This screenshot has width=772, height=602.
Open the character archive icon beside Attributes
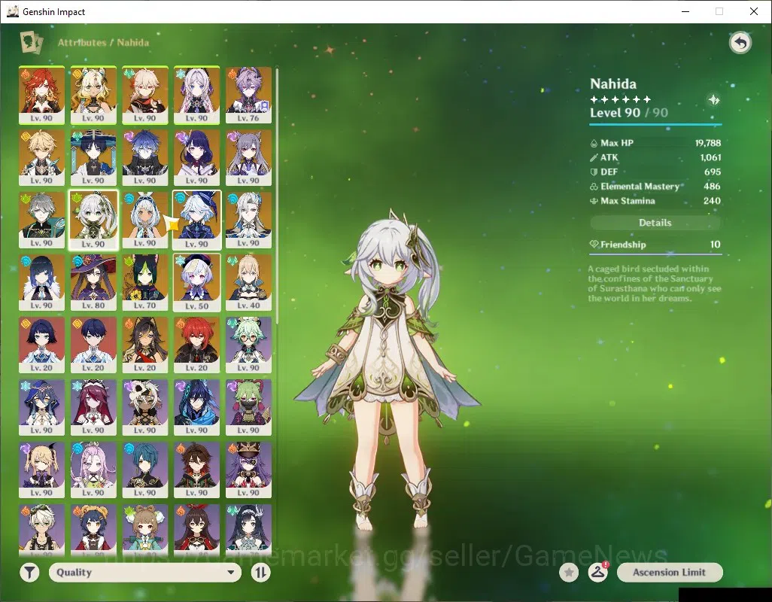pos(31,42)
